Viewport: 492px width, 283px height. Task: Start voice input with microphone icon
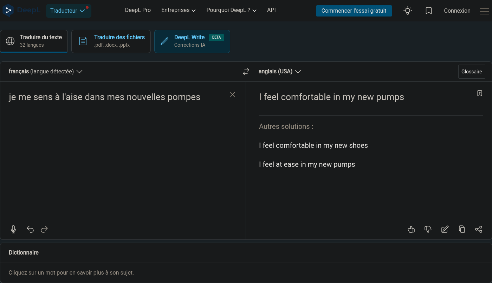13,229
